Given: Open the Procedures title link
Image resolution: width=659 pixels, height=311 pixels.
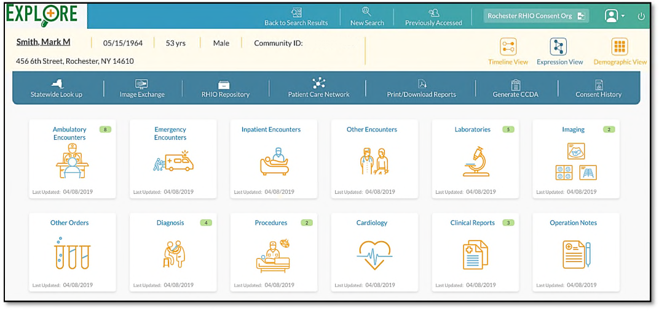Looking at the screenshot, I should click(271, 223).
